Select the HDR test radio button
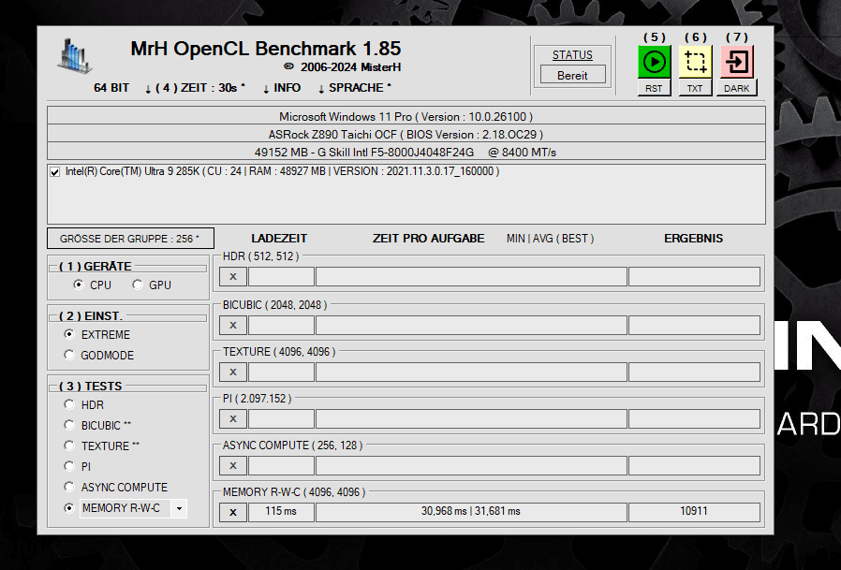This screenshot has width=841, height=570. 68,404
